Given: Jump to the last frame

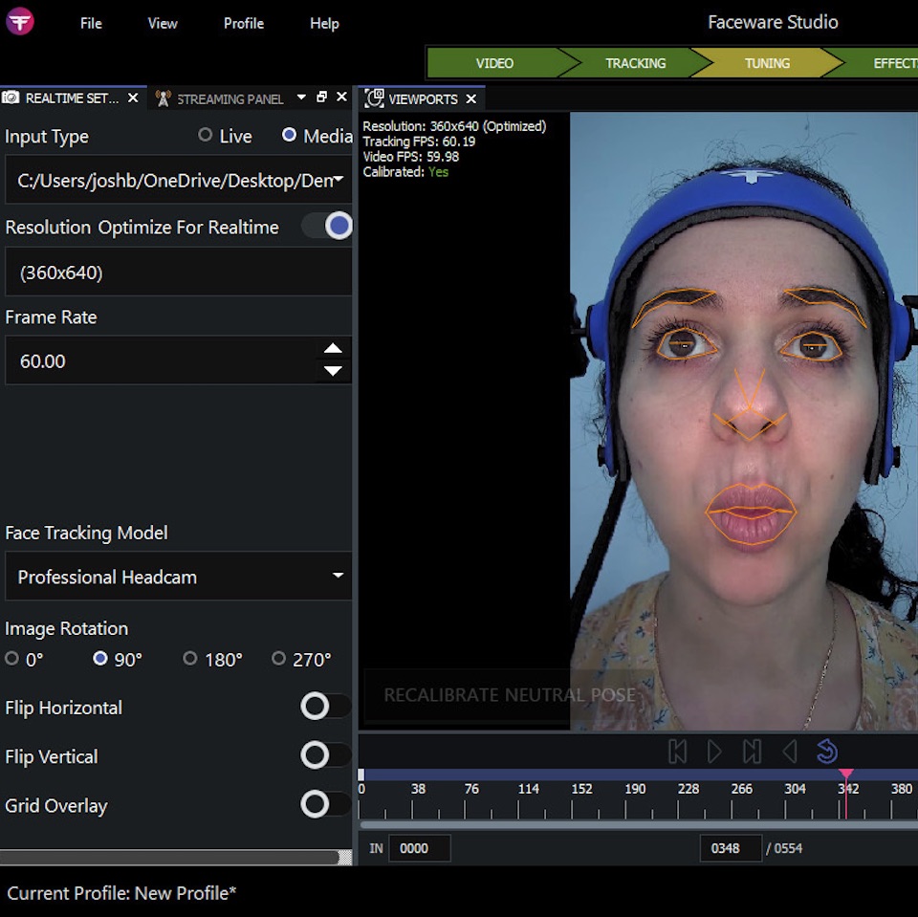Looking at the screenshot, I should click(752, 752).
